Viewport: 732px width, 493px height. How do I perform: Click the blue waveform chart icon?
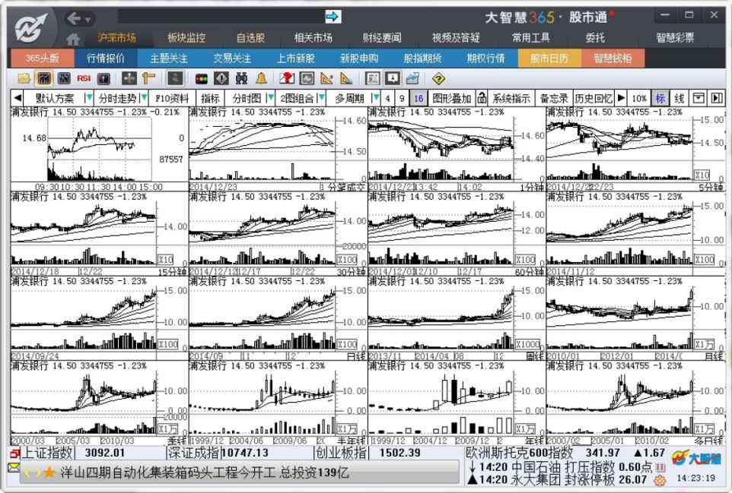[x=64, y=78]
